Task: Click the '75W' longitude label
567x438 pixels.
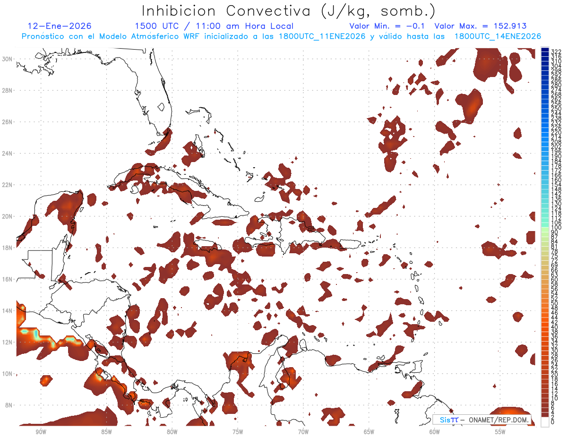Action: pyautogui.click(x=238, y=432)
